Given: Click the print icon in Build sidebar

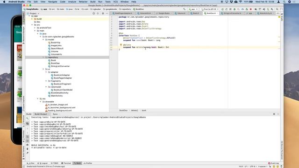Looking at the screenshot, I should point(28,145).
